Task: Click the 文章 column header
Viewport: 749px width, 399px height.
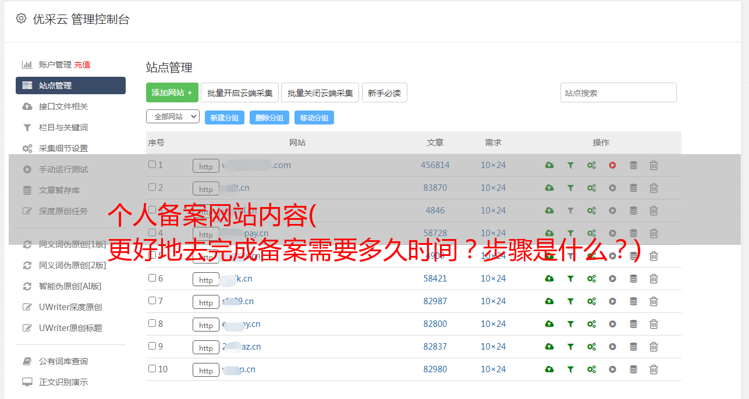Action: 435,142
